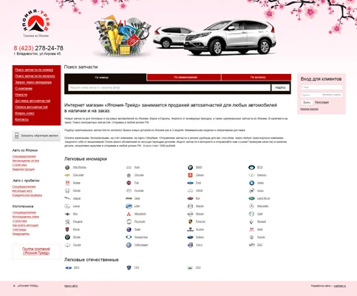Open Поиск запчасти по номеру menu item
The image size is (357, 296).
click(34, 70)
